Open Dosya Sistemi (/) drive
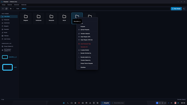The height and width of the screenshot is (105, 187). pos(9,47)
